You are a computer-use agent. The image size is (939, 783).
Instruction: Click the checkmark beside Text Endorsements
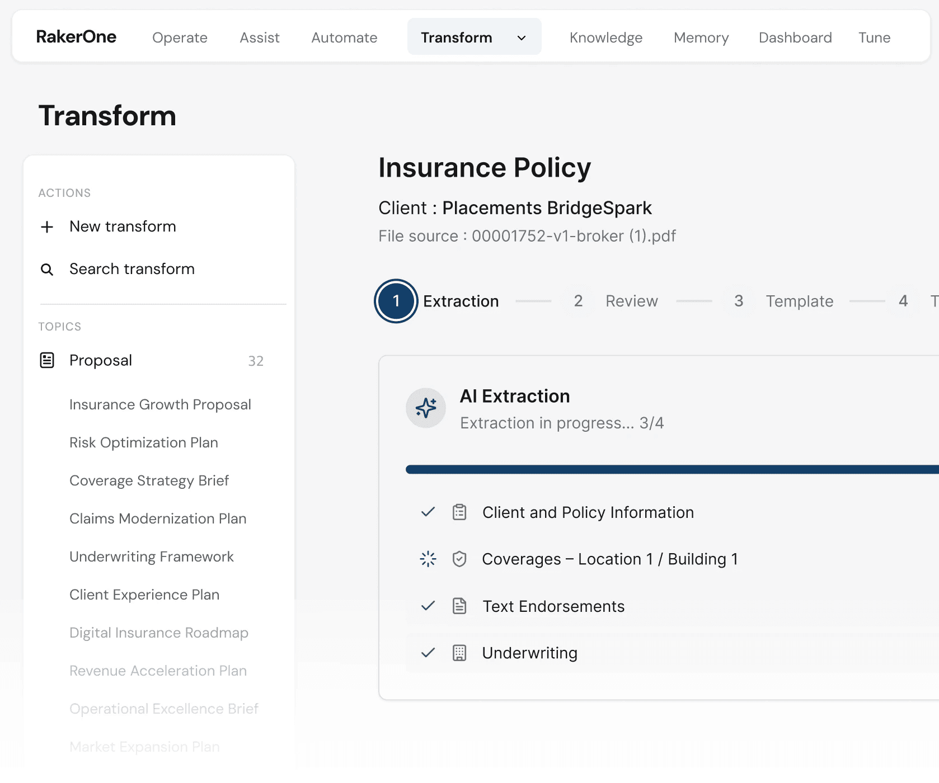(428, 606)
